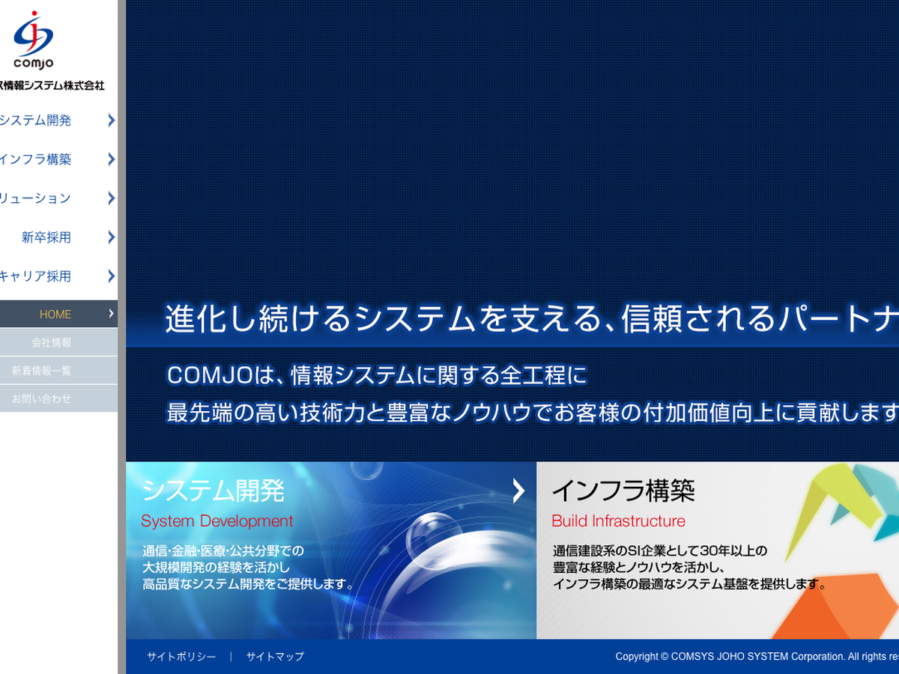This screenshot has width=899, height=674.
Task: Select 新卒採用 in the sidebar
Action: pos(46,237)
